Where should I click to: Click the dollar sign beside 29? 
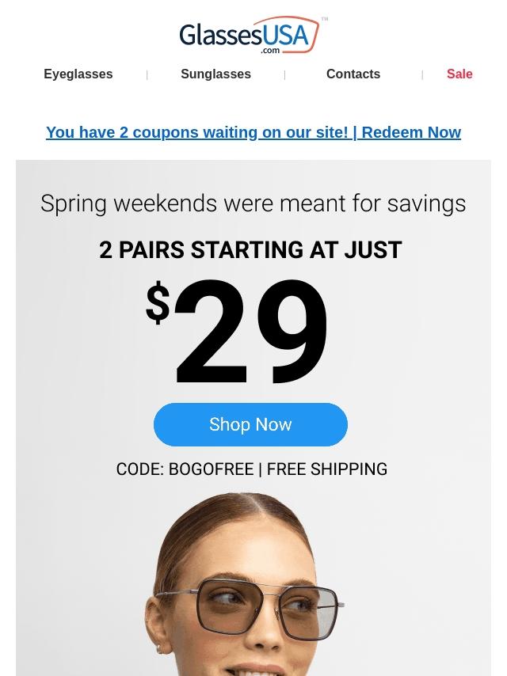pos(158,303)
